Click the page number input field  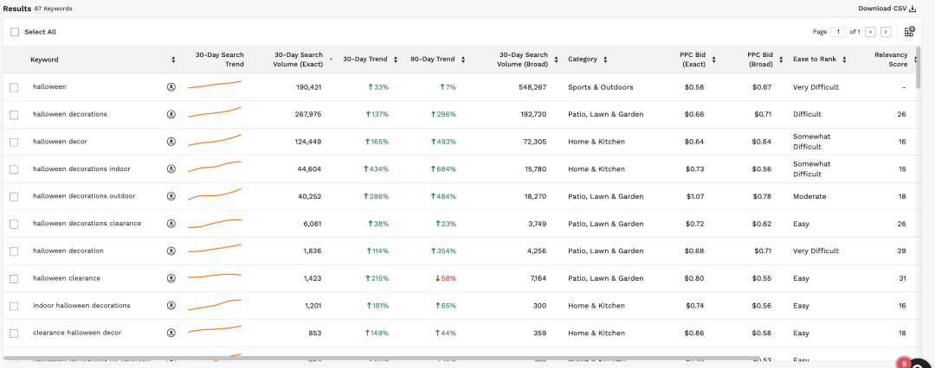pos(838,32)
